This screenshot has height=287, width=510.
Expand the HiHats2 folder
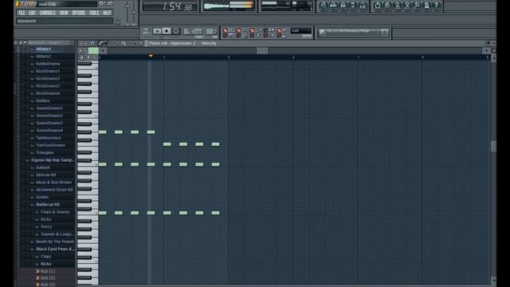coord(43,57)
